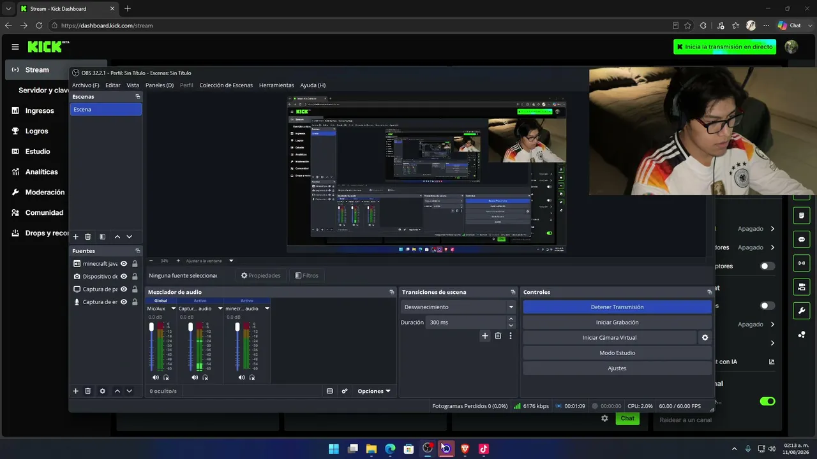Lock the minecraft java source

(x=135, y=263)
